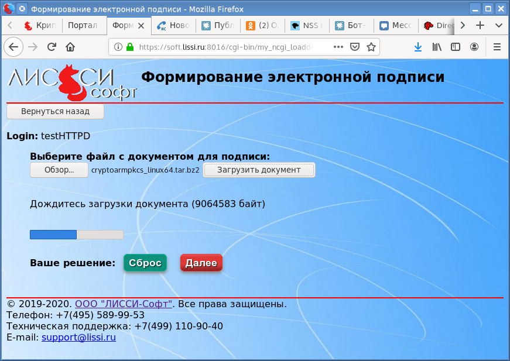
Task: Open the Firefox hamburger menu
Action: (497, 47)
